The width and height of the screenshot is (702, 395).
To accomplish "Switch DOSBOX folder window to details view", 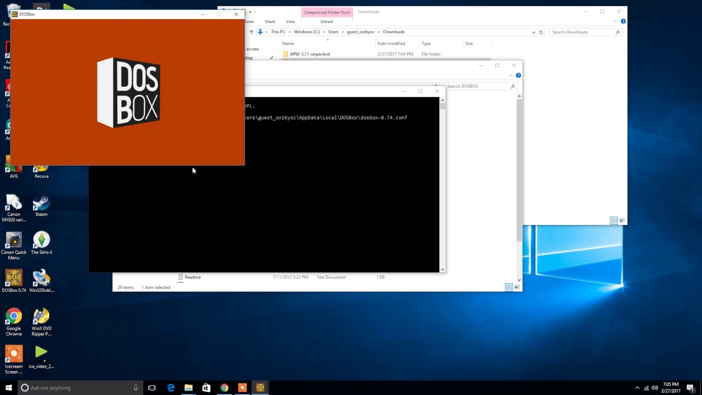I will point(509,287).
